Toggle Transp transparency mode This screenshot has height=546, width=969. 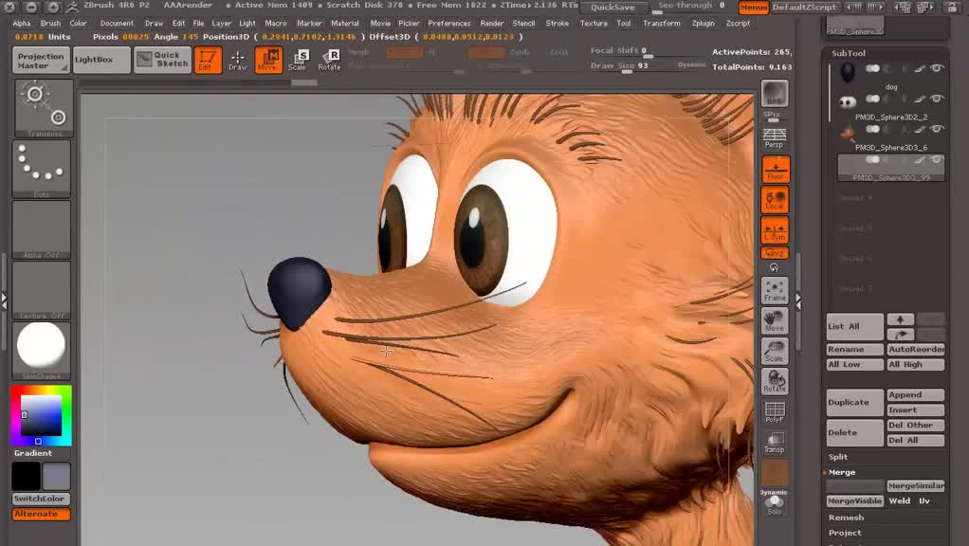[x=775, y=442]
